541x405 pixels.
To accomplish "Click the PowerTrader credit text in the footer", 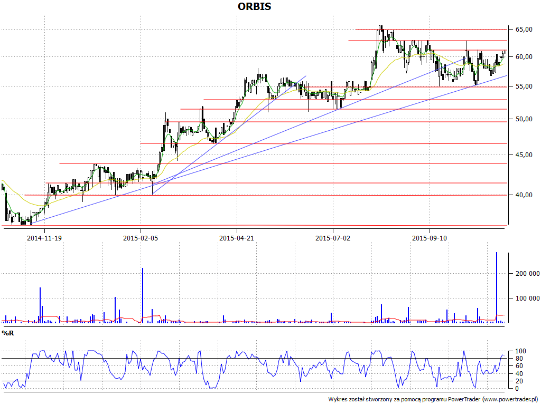I will [434, 399].
